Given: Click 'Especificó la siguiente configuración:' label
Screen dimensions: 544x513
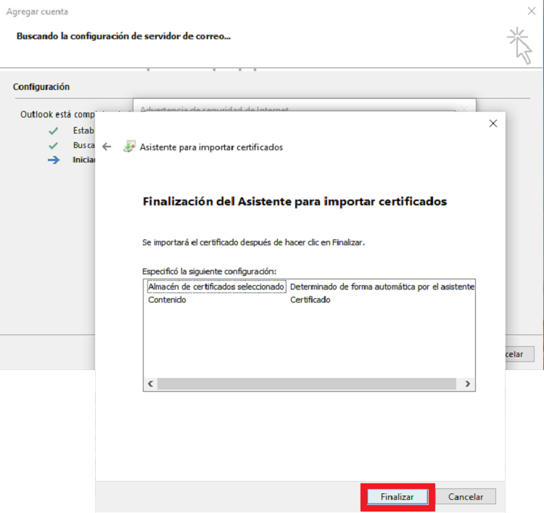Looking at the screenshot, I should point(209,271).
